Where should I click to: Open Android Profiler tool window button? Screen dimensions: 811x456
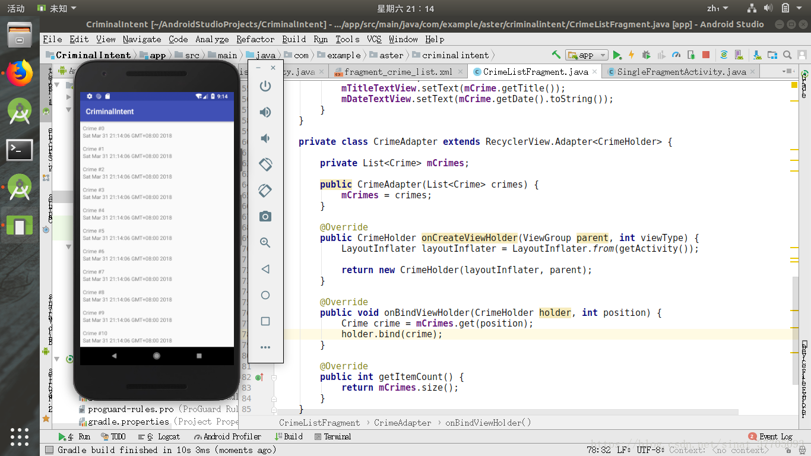click(x=227, y=436)
